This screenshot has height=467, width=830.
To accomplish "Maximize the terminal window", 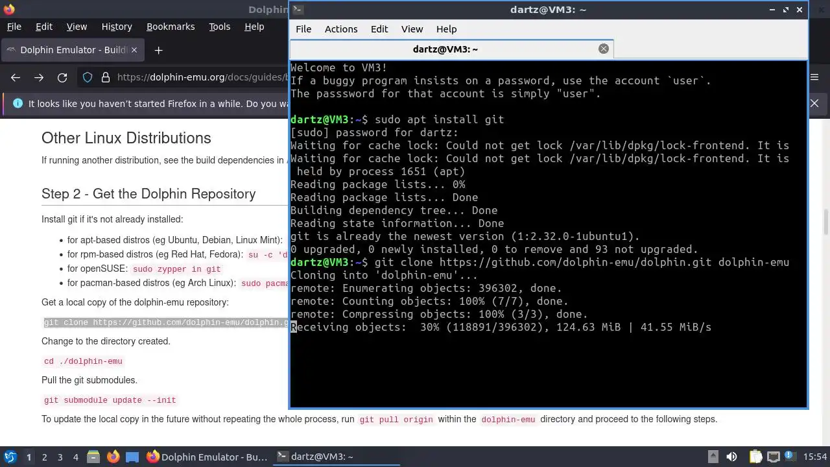I will (x=786, y=9).
